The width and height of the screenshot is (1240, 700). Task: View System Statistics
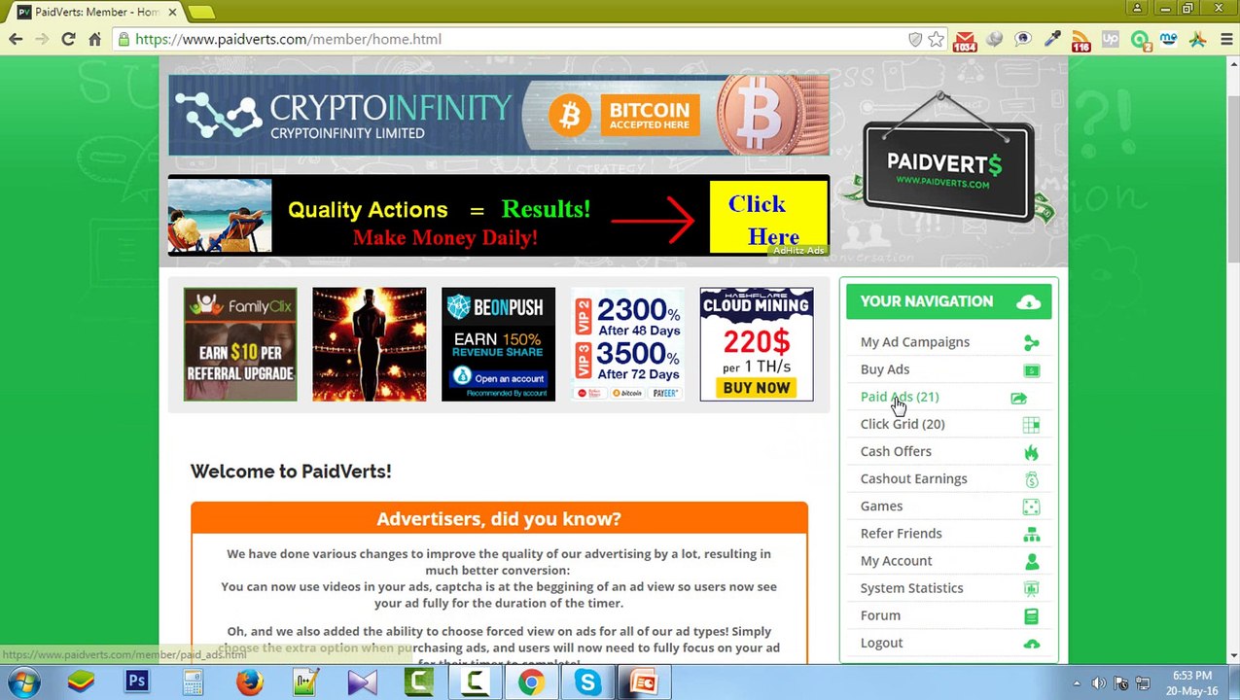911,587
